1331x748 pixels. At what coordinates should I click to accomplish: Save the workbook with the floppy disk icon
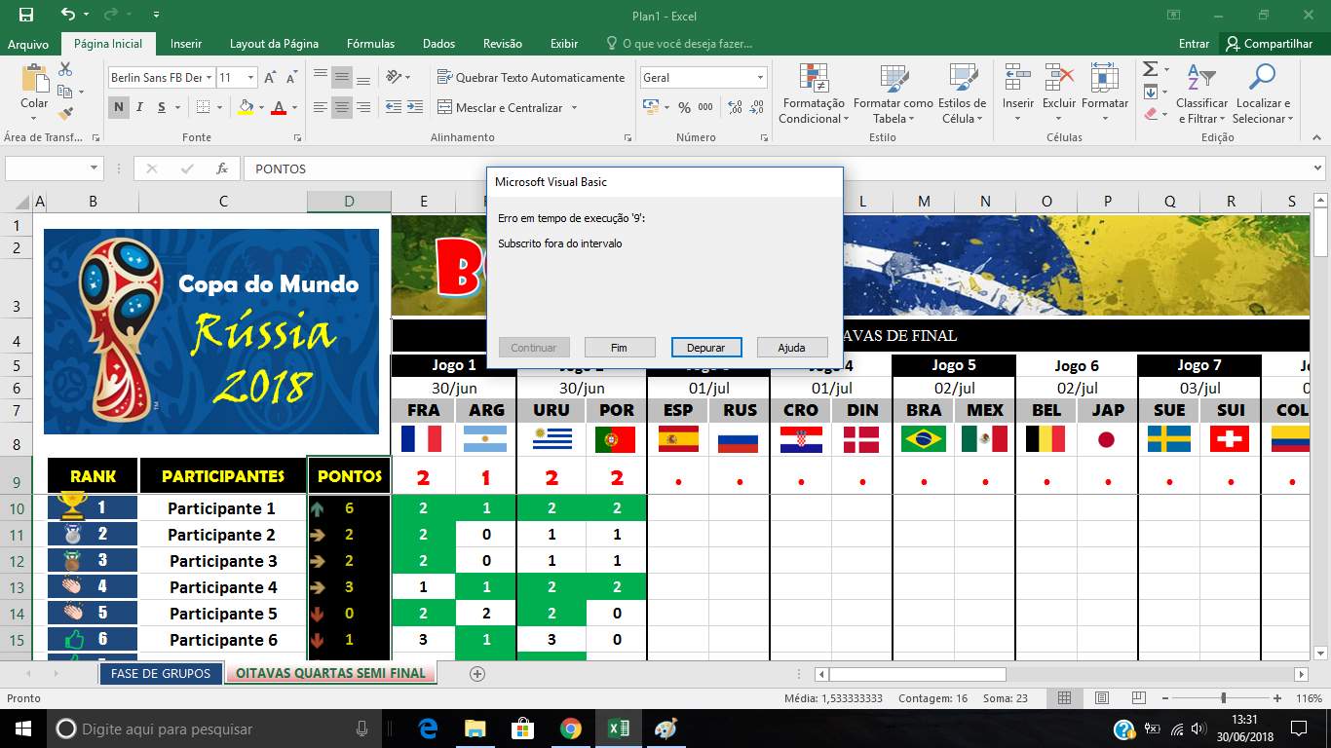click(x=26, y=15)
